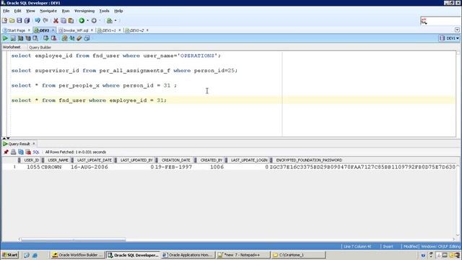The width and height of the screenshot is (462, 260).
Task: Click the To Upper/Lower case icon
Action: click(72, 38)
